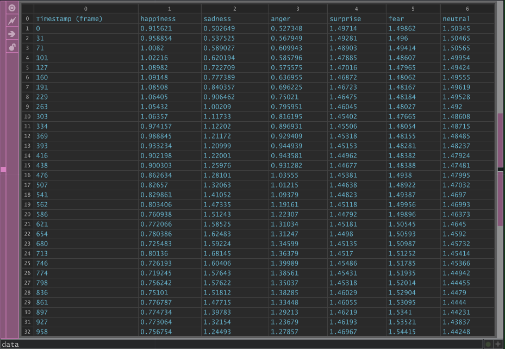Click the green dot flag at bottom right
Screen dimensions: 505x349
point(488,344)
